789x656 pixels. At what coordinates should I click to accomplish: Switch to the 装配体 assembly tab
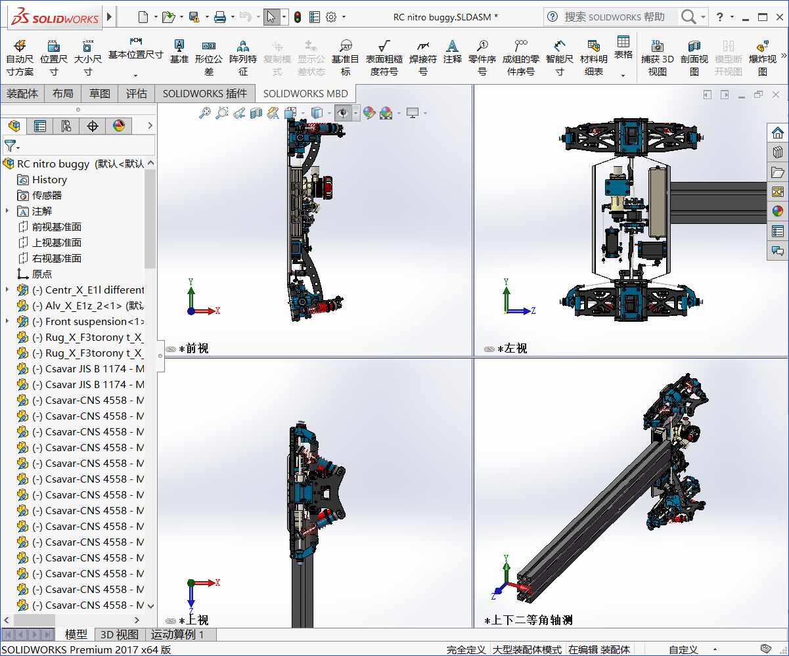coord(22,93)
